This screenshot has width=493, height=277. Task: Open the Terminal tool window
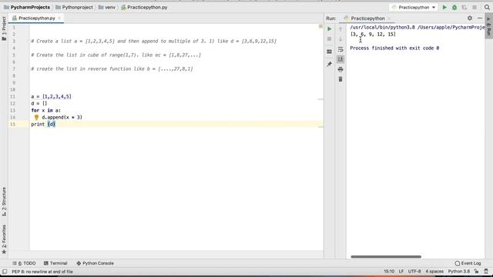pyautogui.click(x=55, y=263)
